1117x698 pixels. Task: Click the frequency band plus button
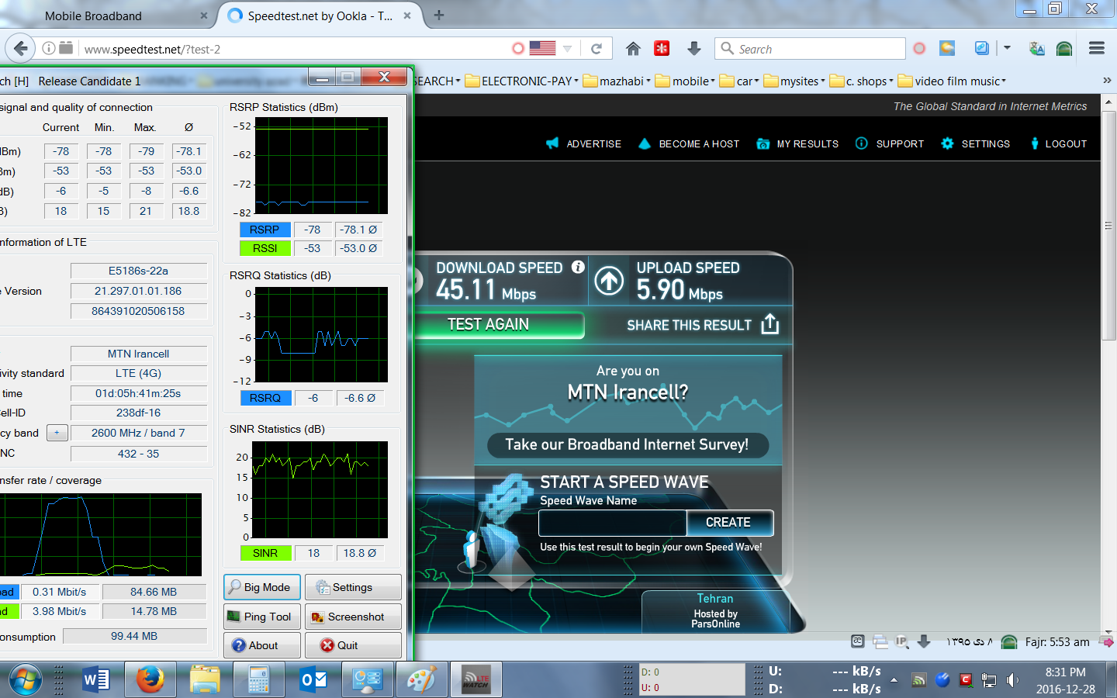pyautogui.click(x=57, y=433)
